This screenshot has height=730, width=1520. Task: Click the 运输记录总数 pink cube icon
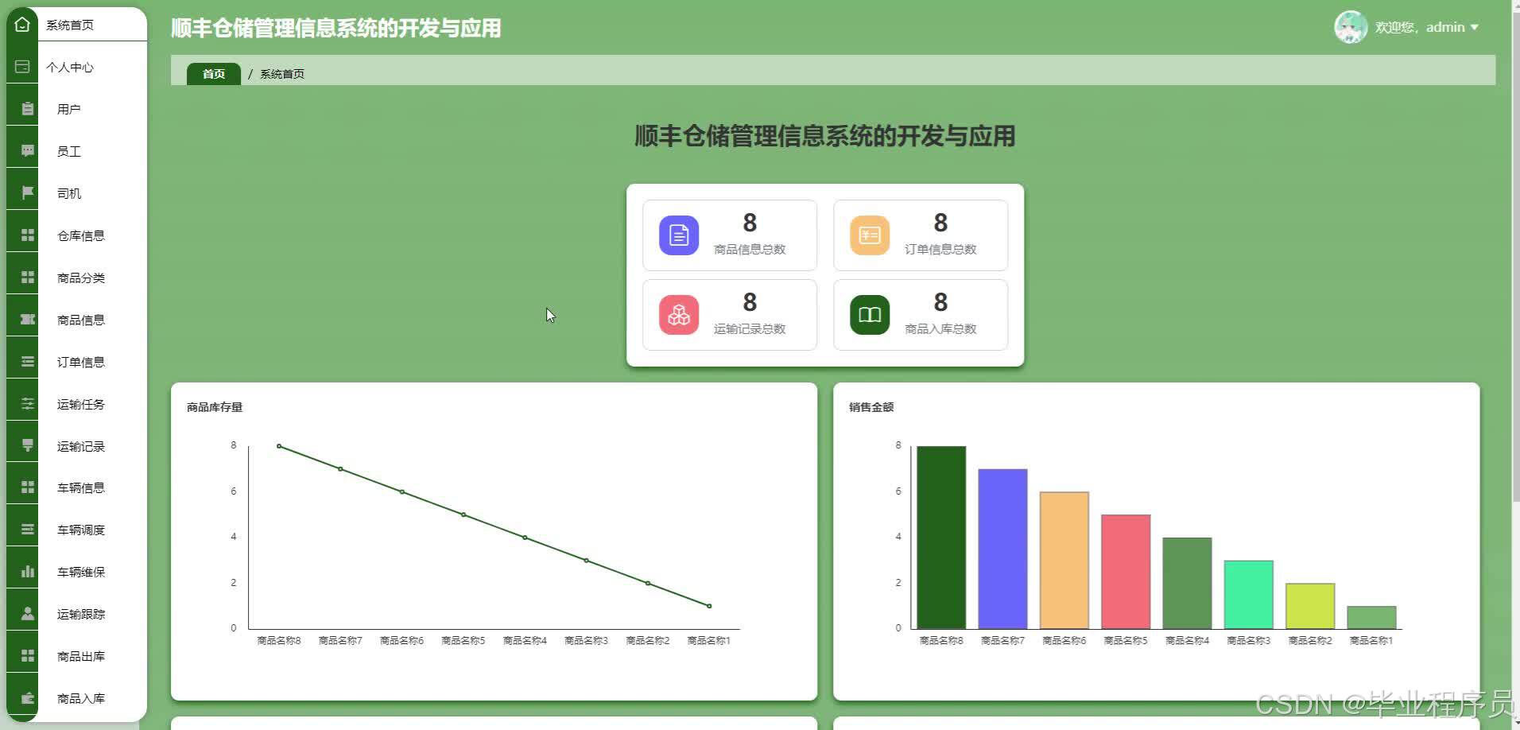pyautogui.click(x=677, y=314)
